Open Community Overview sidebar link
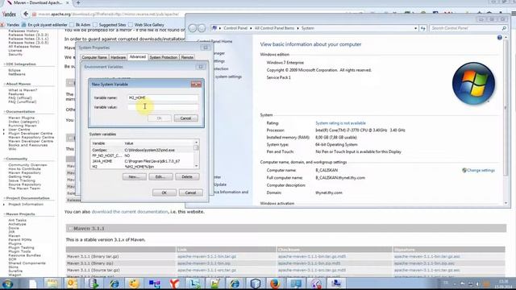The height and width of the screenshot is (290, 516). point(27,165)
